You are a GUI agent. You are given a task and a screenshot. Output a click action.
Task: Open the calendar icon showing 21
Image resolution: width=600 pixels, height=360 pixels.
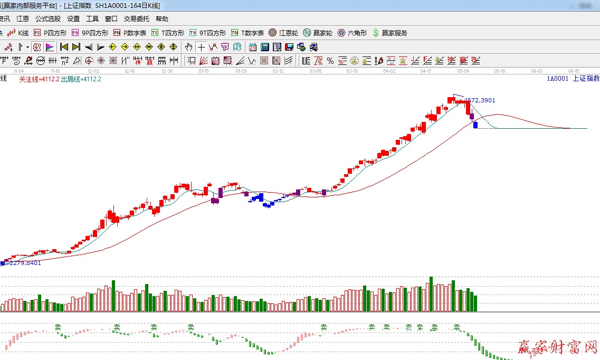(253, 47)
